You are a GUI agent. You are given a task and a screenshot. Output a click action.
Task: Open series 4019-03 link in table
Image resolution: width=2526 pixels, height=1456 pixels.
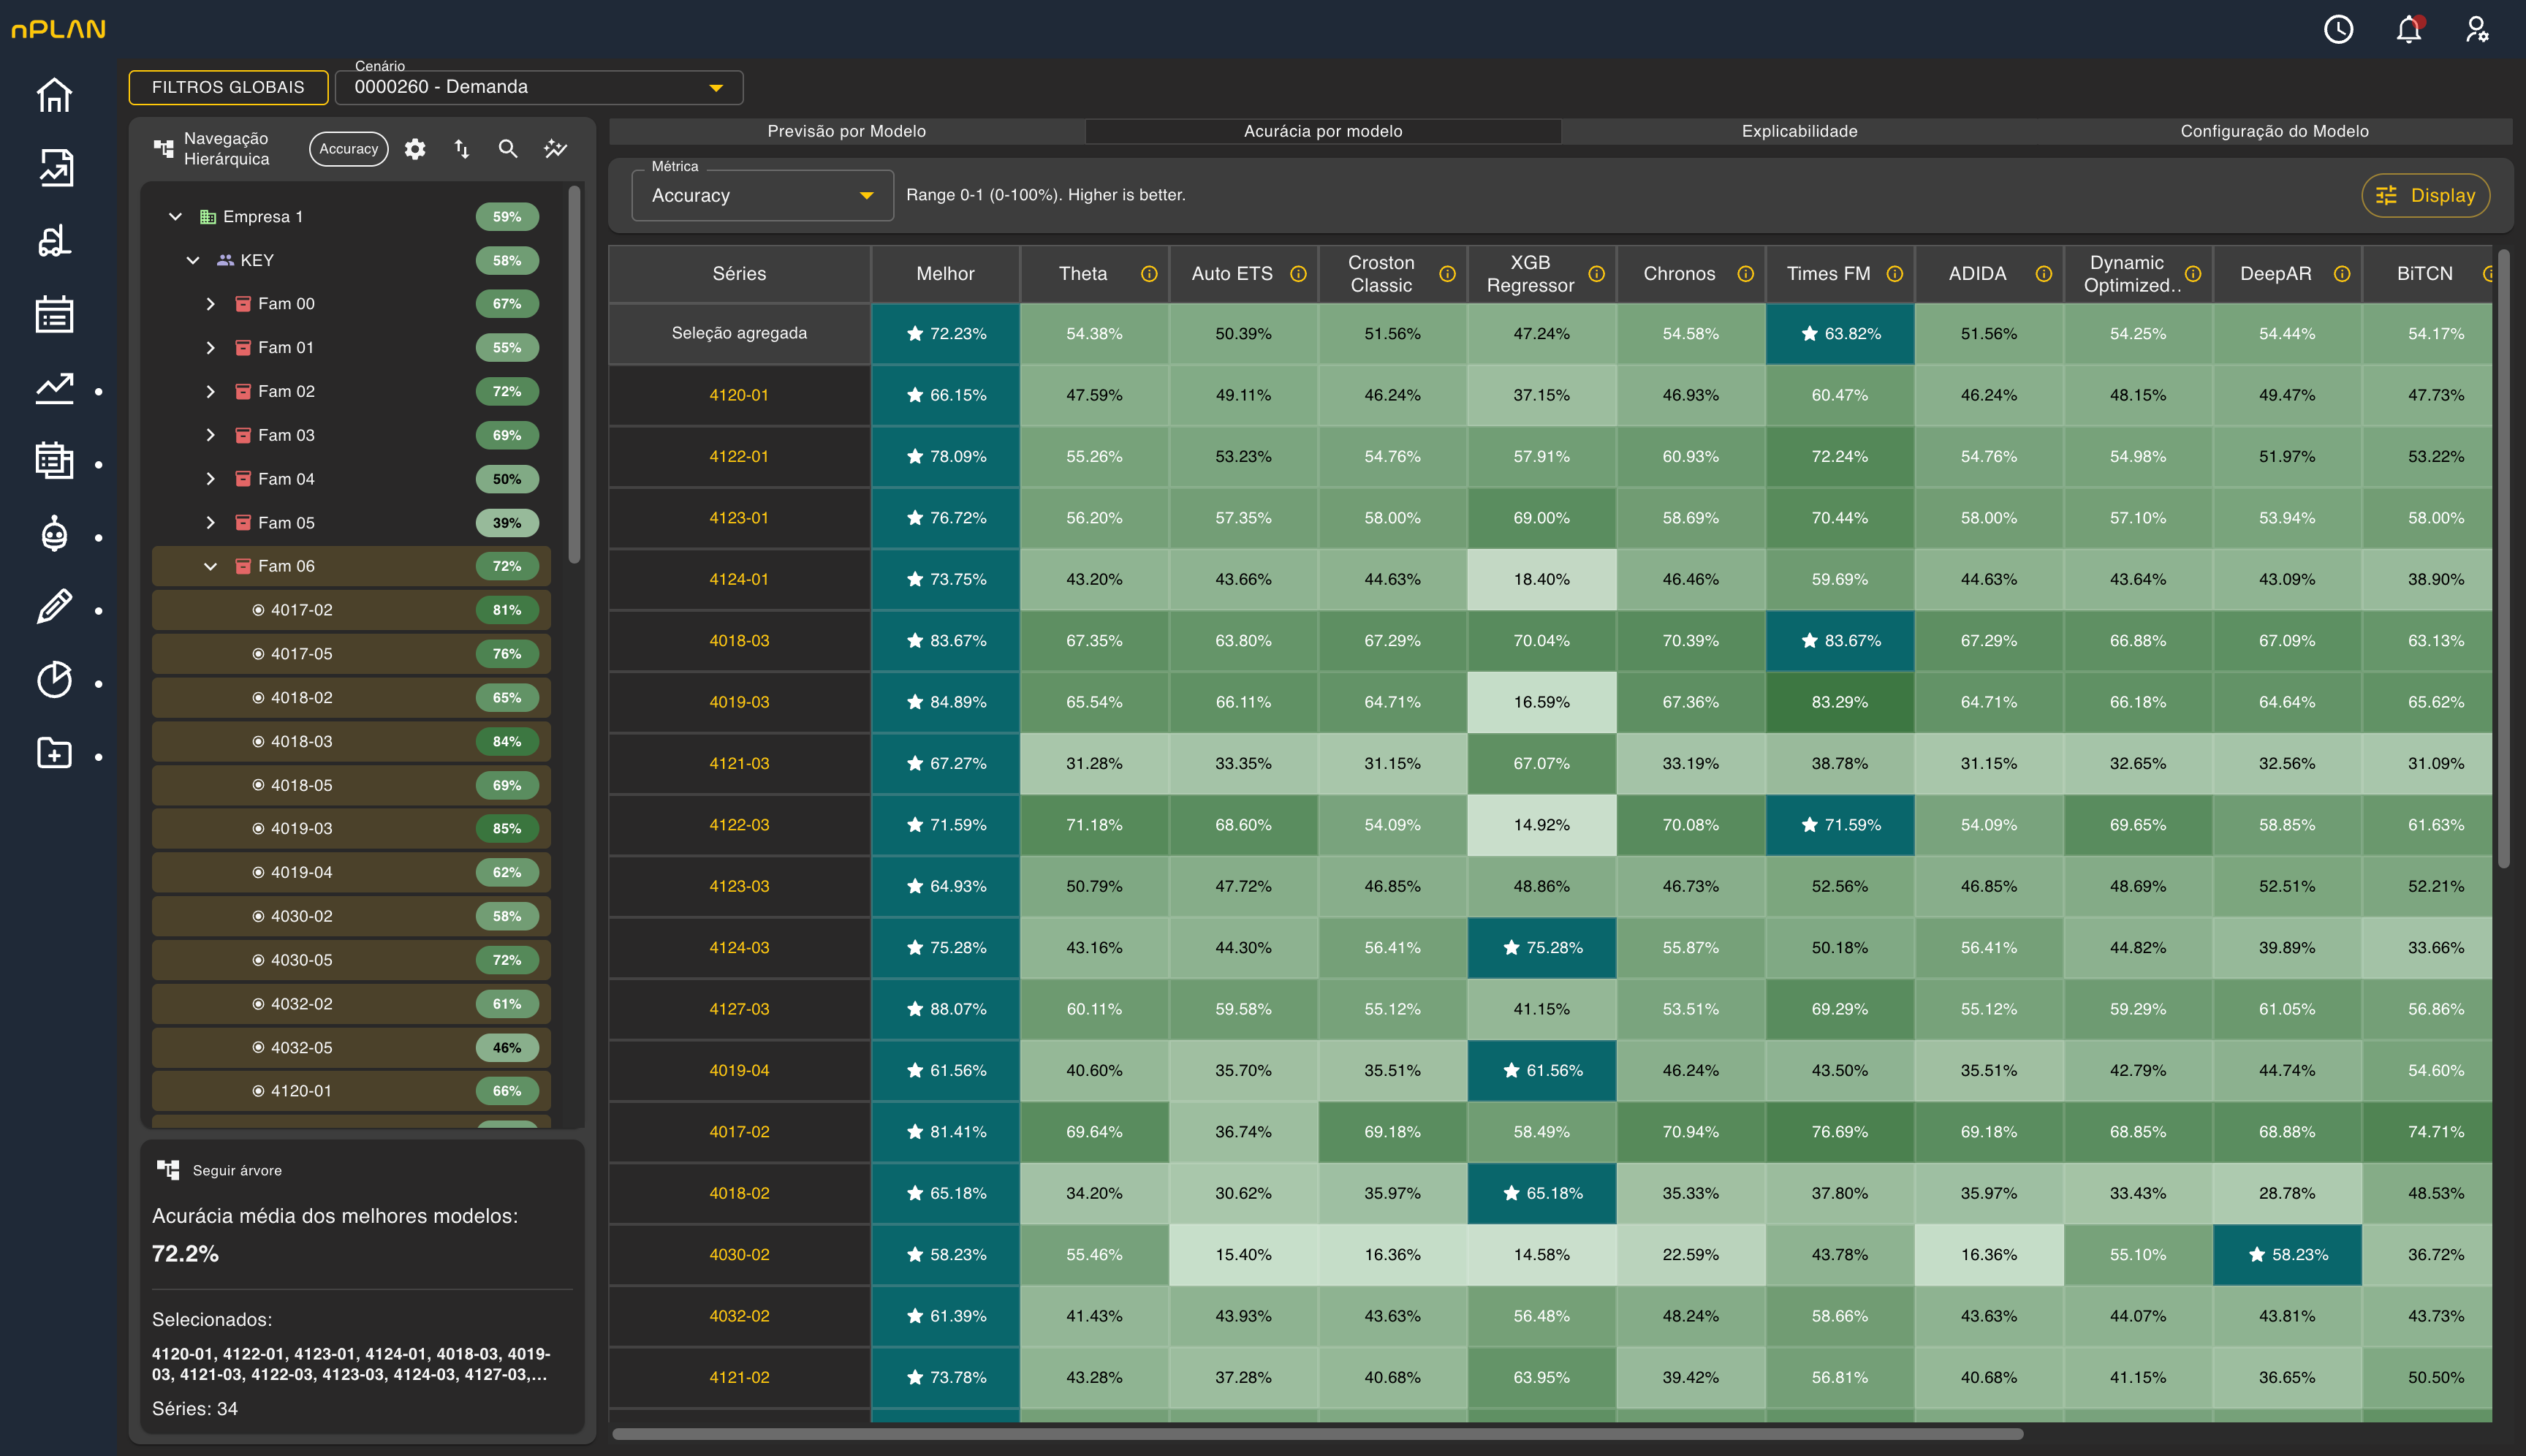[739, 702]
